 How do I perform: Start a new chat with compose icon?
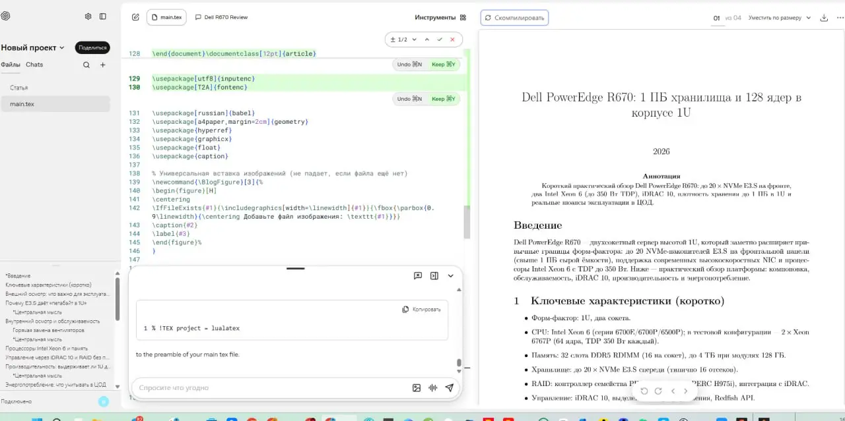pos(135,17)
